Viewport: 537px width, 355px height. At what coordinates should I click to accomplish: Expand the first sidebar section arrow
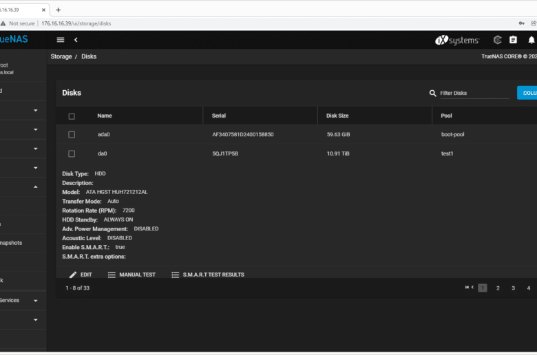[36, 110]
